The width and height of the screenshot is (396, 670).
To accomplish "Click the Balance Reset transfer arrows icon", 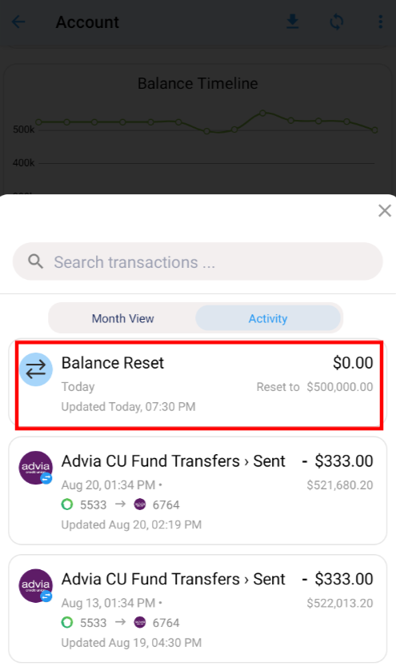I will (36, 369).
